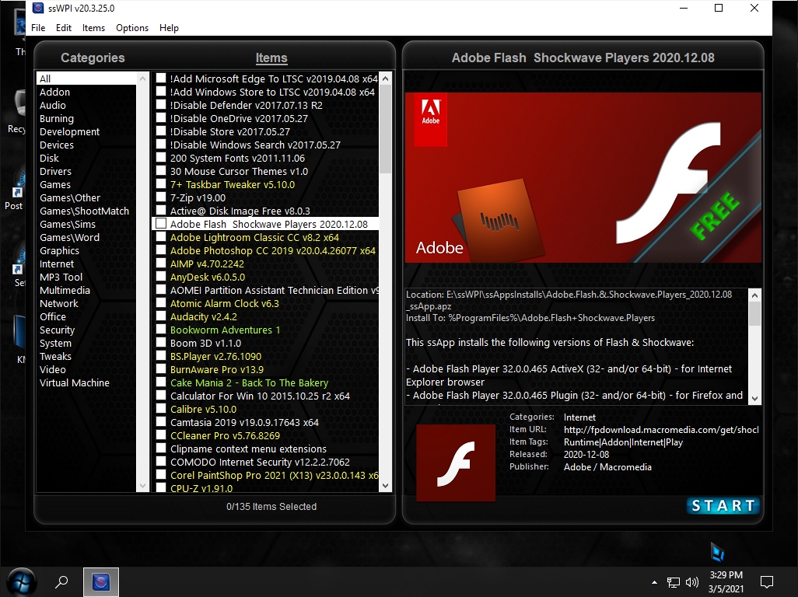Click the Adobe Flash banner image

coord(583,177)
